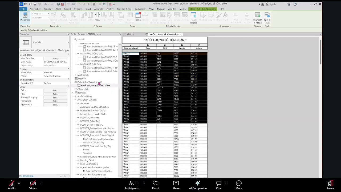341x192 pixels.
Task: Close the Properties palette
Action: pyautogui.click(x=68, y=34)
